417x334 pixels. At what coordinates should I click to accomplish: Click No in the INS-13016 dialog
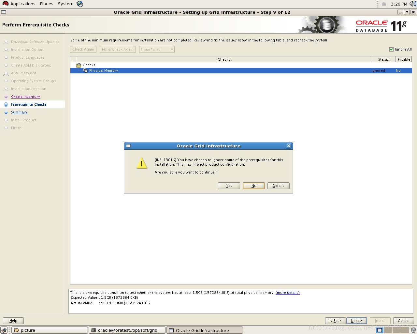(x=254, y=186)
